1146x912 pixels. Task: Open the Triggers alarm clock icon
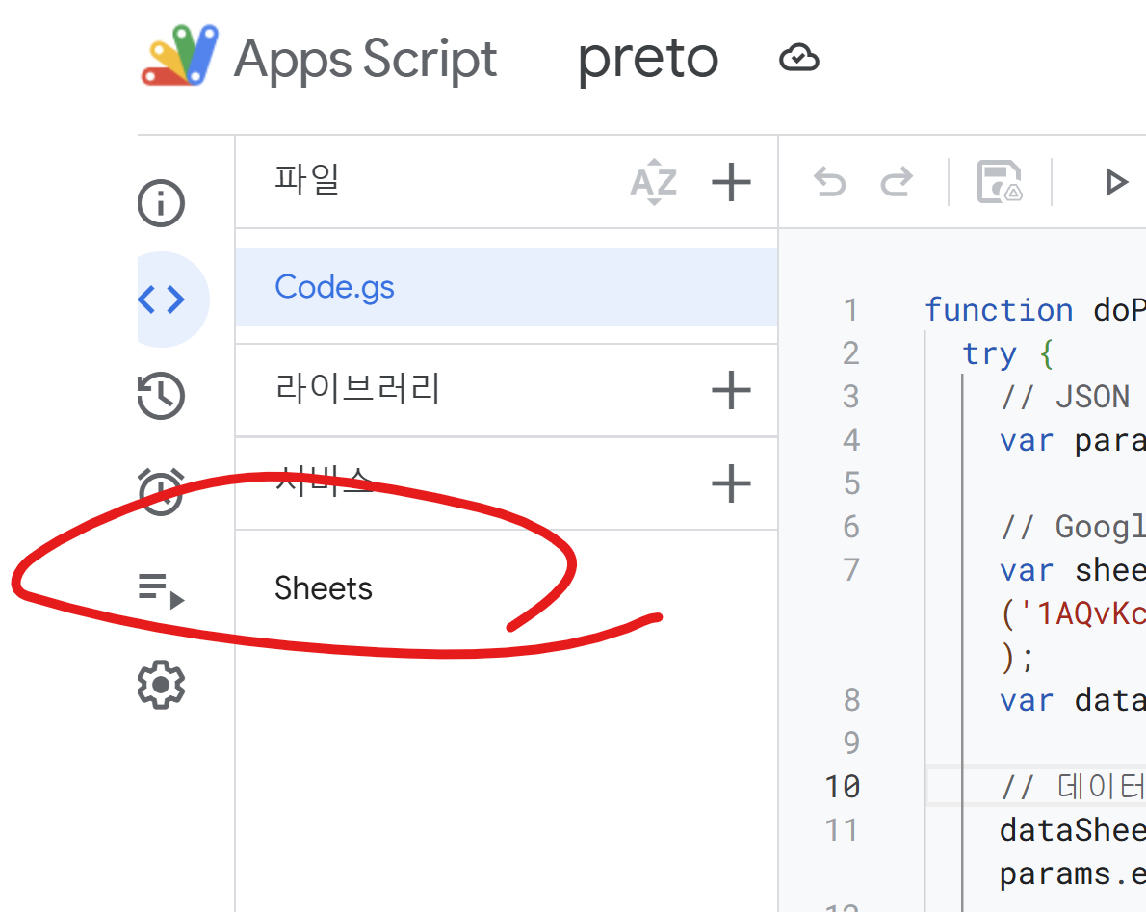161,491
